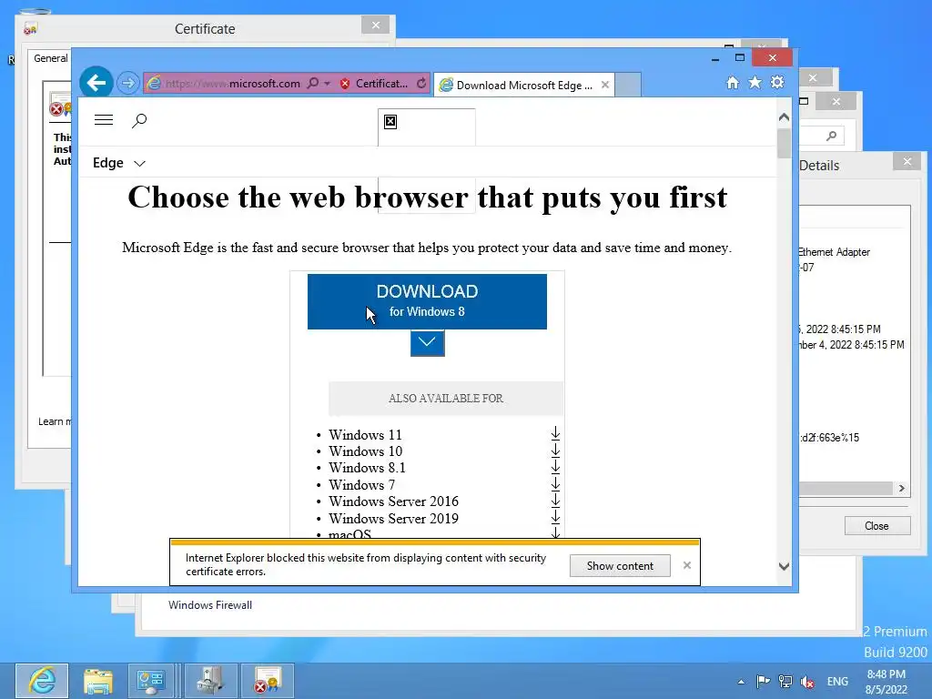Click the download arrow next to Windows 8.1
Viewport: 932px width, 699px height.
click(555, 467)
